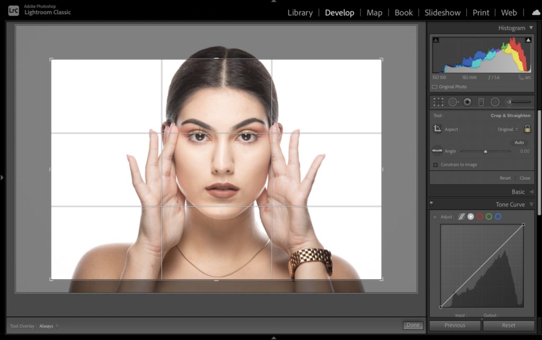Open the Red Eye Correction tool
The image size is (542, 340).
(468, 102)
